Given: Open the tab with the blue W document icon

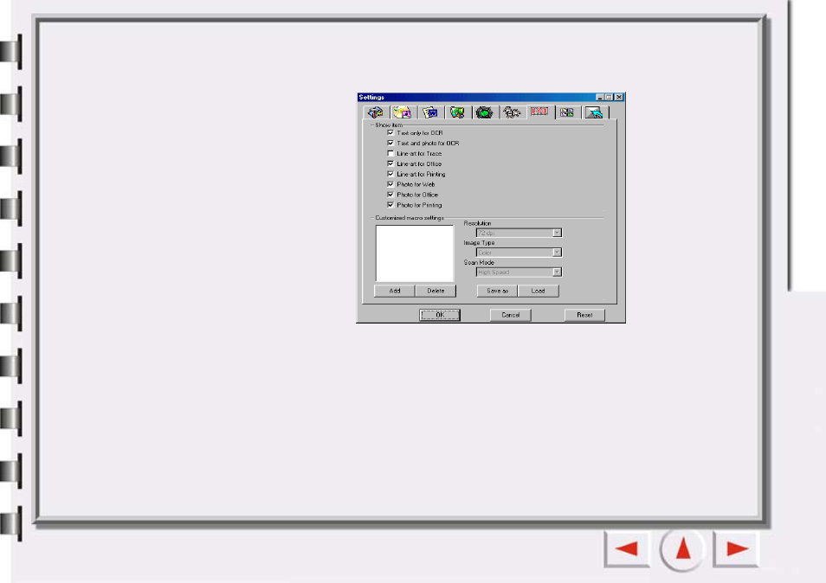Looking at the screenshot, I should click(x=430, y=112).
